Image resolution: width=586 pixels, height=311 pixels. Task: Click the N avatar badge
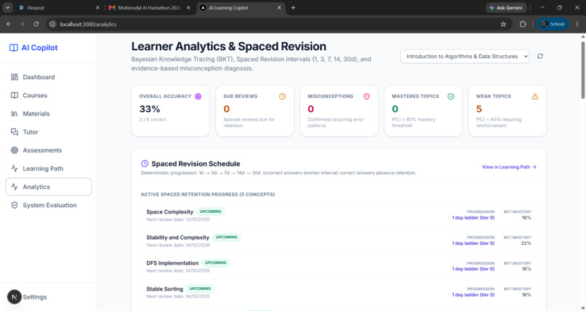pyautogui.click(x=15, y=296)
